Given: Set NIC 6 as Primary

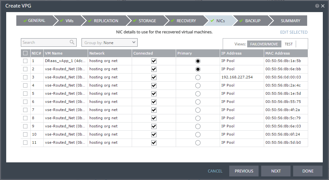Looking at the screenshot, I should (198, 102).
